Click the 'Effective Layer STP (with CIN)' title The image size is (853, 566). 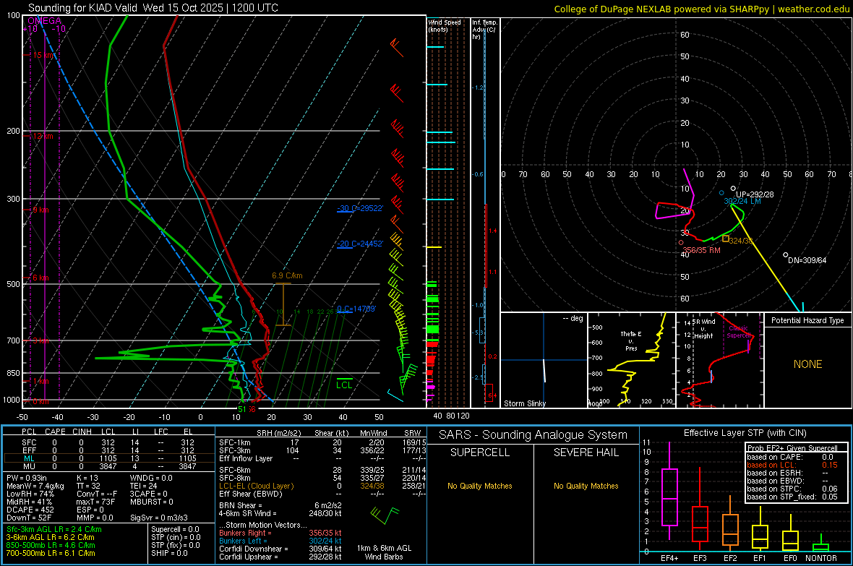point(745,433)
